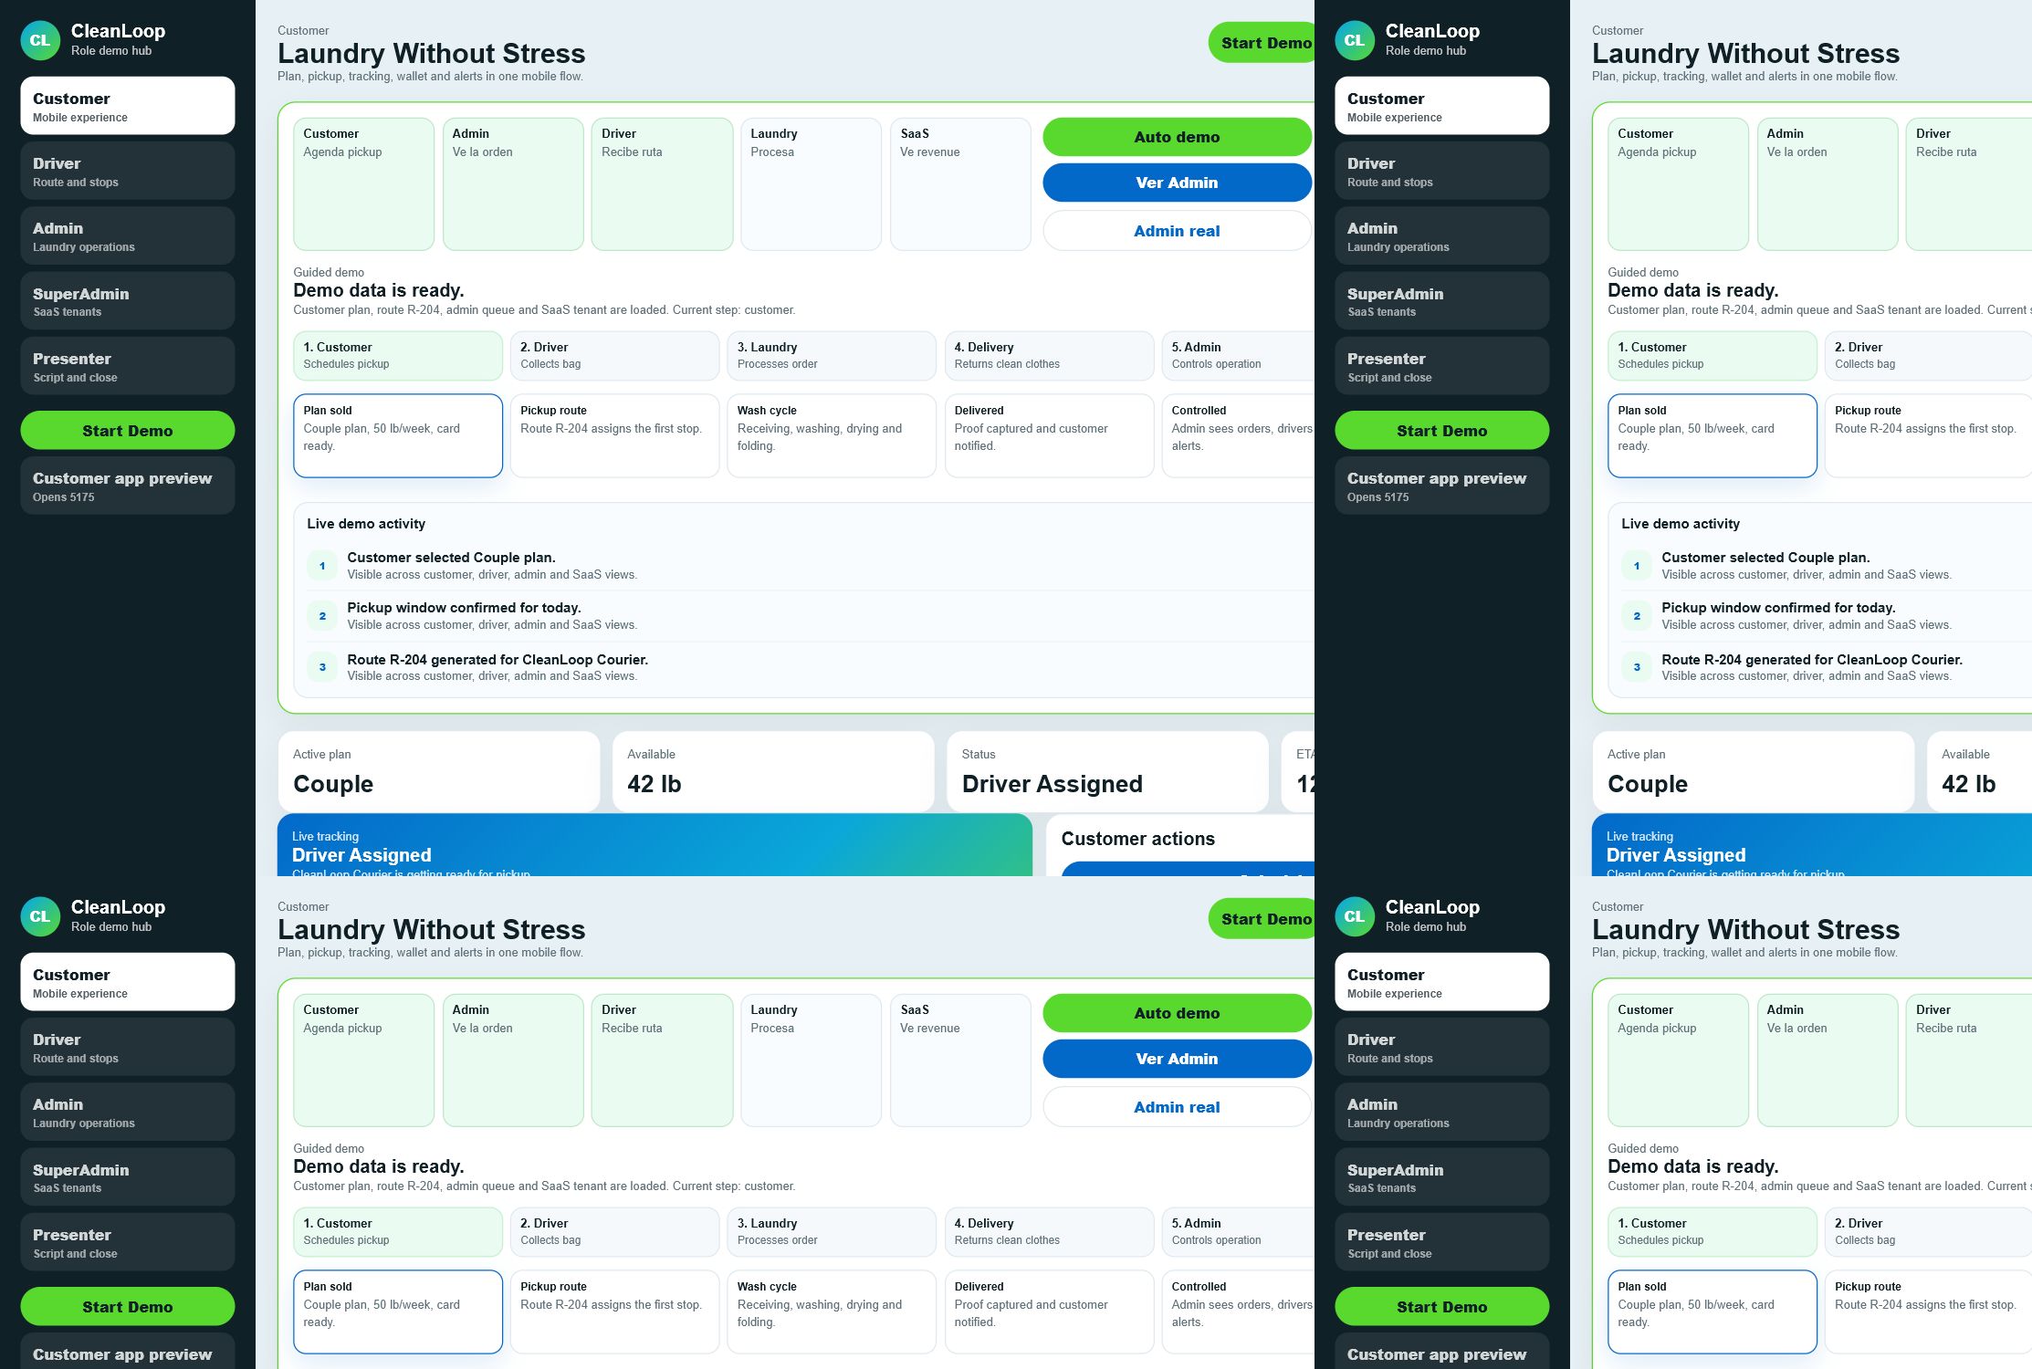Select activity badge 1 in upper-right panel
Image resolution: width=2032 pixels, height=1369 pixels.
coord(1637,566)
